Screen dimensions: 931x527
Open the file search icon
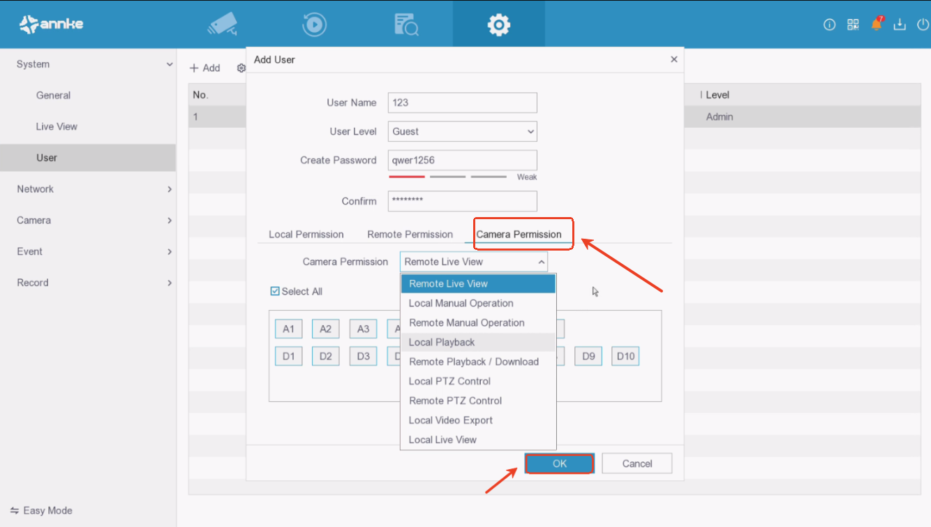coord(406,25)
